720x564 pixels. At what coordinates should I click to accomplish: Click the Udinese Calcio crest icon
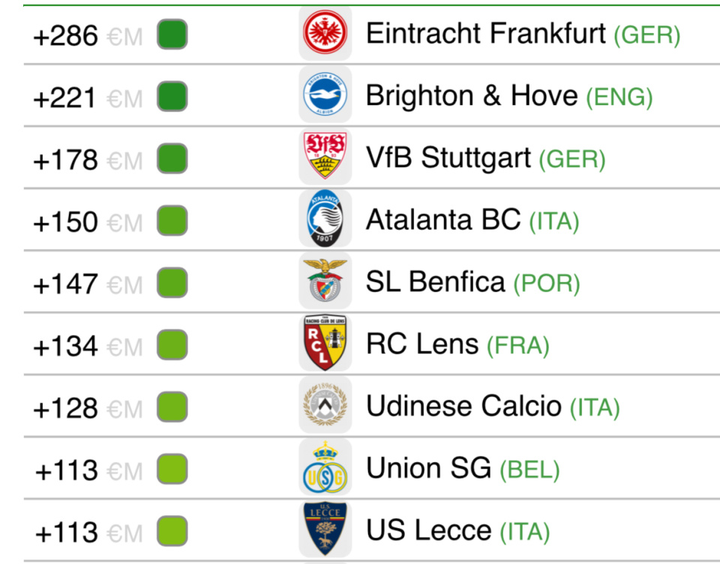[x=325, y=406]
